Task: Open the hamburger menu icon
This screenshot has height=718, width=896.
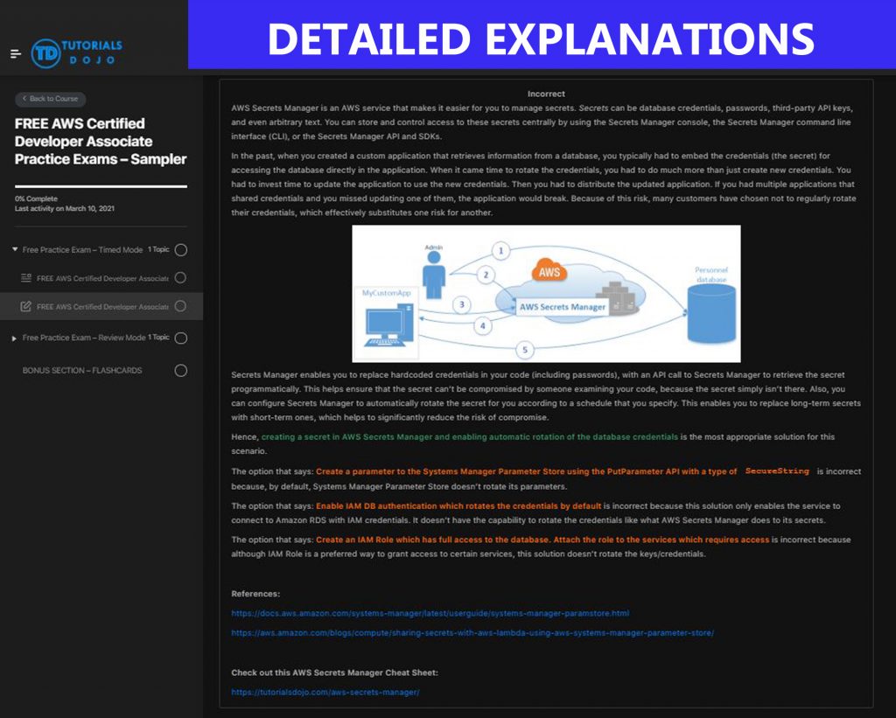Action: click(14, 52)
